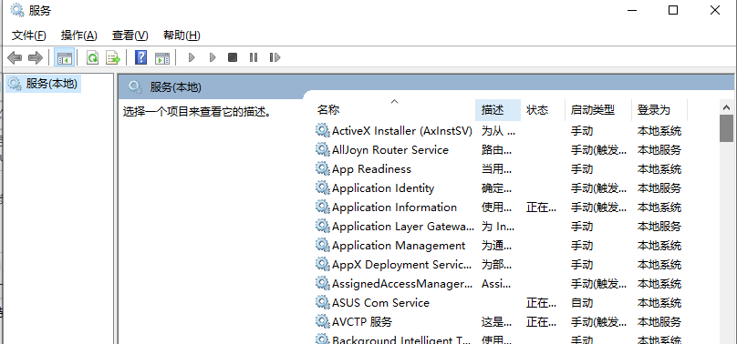Open Help via the question mark icon
The height and width of the screenshot is (344, 737).
pyautogui.click(x=140, y=57)
